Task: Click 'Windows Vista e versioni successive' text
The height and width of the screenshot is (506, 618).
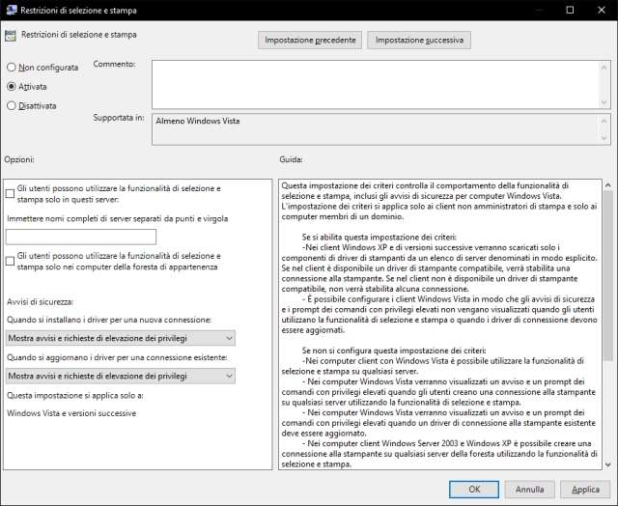Action: (x=71, y=413)
